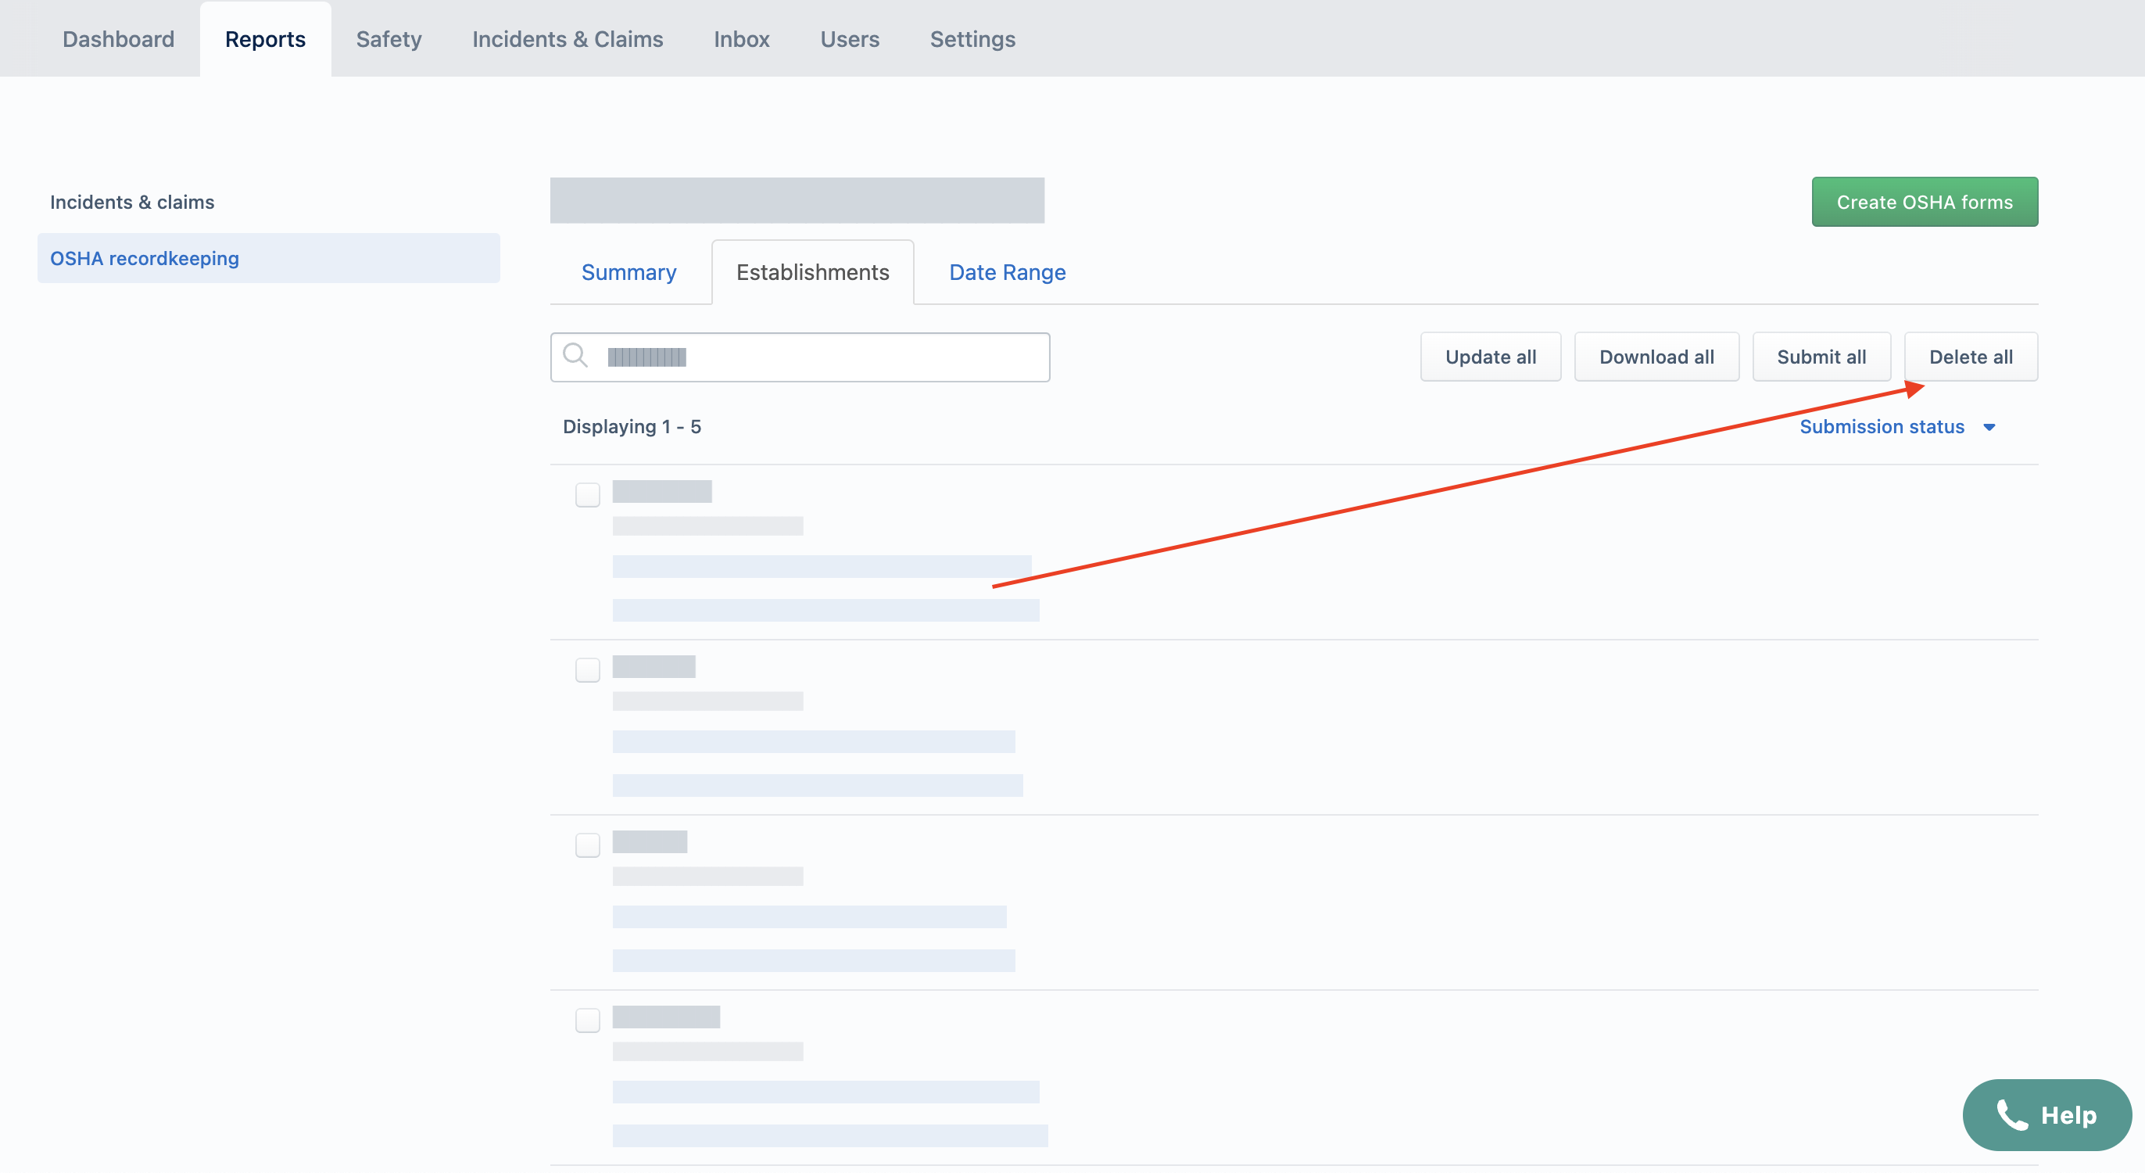
Task: Open the Submission status sort dropdown
Action: point(1898,426)
